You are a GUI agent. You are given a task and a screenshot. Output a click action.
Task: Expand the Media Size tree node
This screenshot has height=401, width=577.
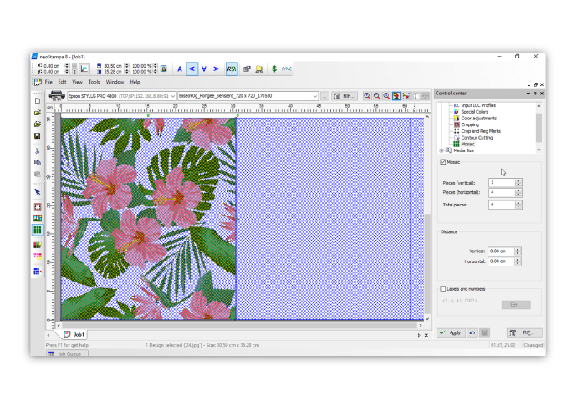pos(442,150)
